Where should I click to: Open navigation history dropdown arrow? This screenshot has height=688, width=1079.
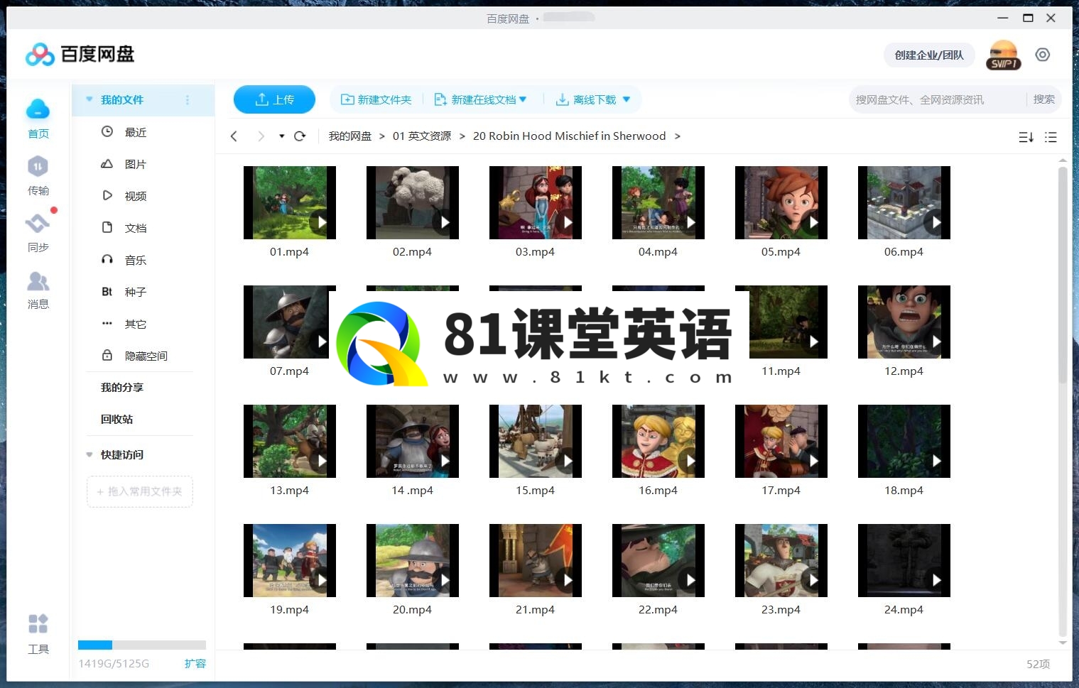point(281,136)
